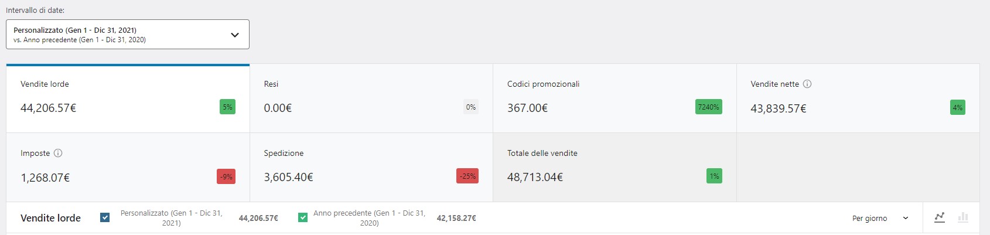Select the Vendite nette summary card

858,98
